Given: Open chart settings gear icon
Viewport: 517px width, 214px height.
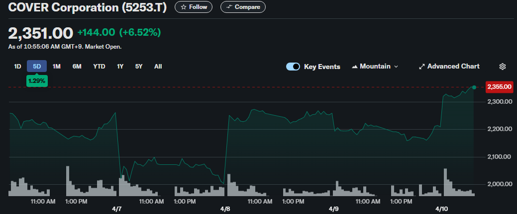Looking at the screenshot, I should point(503,67).
